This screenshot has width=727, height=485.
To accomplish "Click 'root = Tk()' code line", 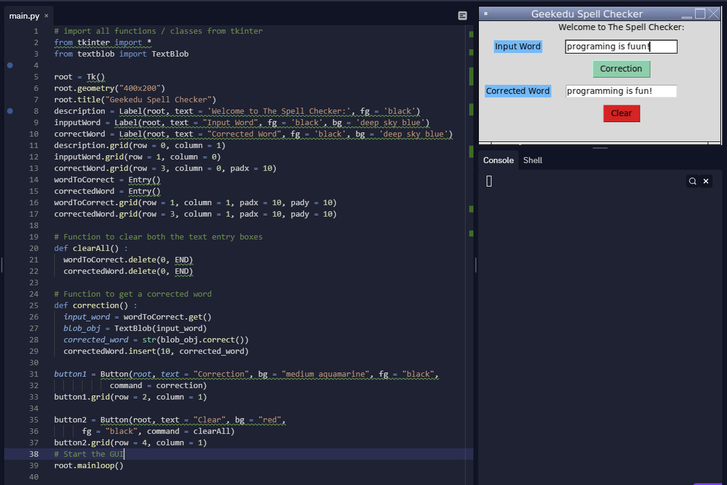I will pos(80,76).
